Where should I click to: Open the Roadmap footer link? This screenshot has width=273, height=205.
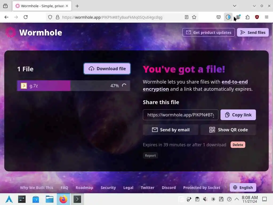pos(84,188)
